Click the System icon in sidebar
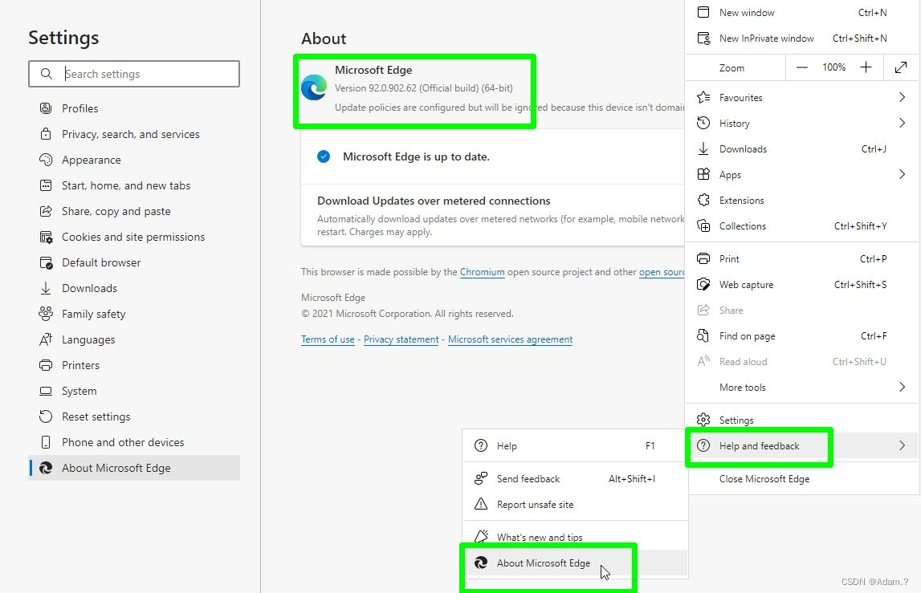 [x=46, y=391]
